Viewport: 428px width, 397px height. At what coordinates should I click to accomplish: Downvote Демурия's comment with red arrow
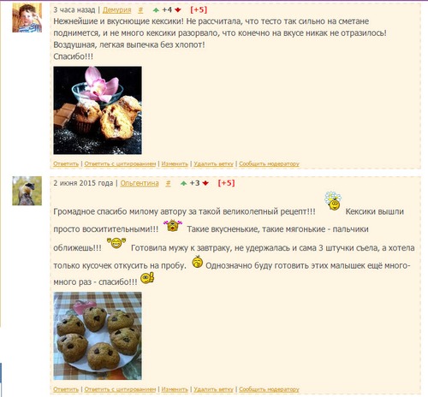pos(178,10)
